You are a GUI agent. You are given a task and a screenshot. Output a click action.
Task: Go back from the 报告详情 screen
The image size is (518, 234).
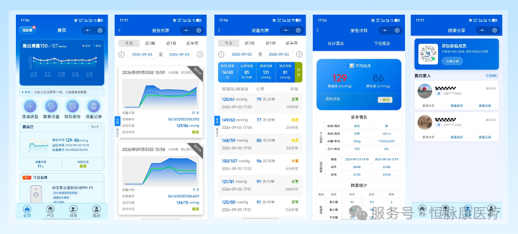pos(318,31)
